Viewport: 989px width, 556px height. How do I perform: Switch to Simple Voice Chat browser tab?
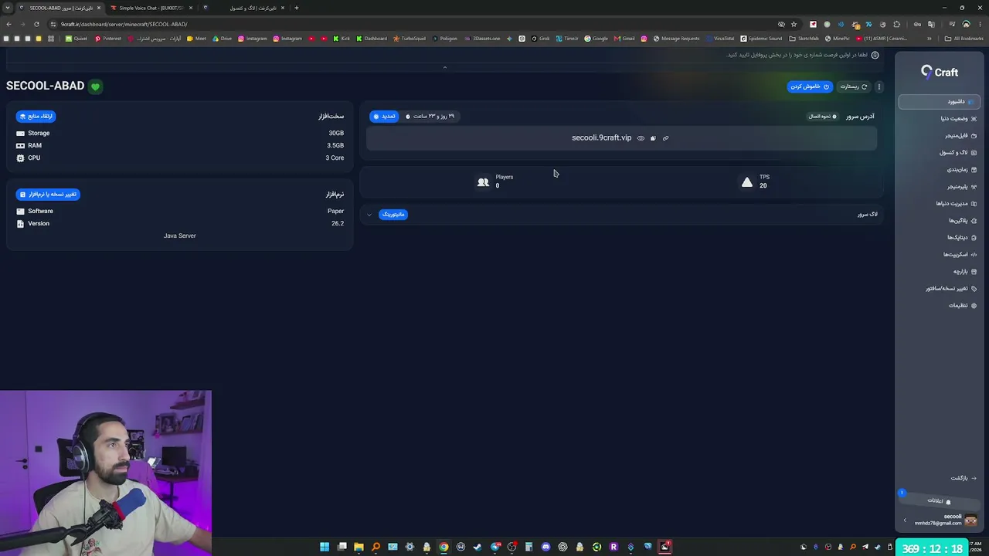(x=151, y=8)
